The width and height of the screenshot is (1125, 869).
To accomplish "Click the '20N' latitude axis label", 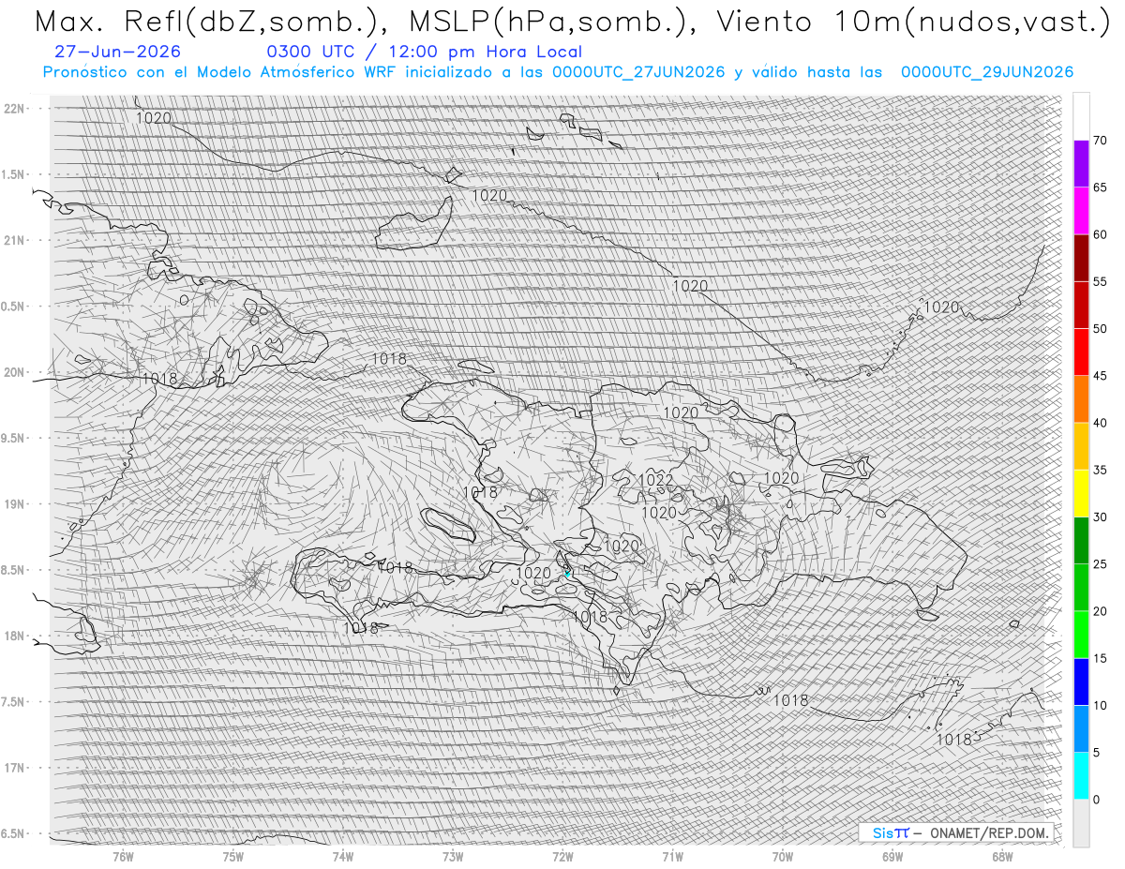I will pyautogui.click(x=13, y=372).
